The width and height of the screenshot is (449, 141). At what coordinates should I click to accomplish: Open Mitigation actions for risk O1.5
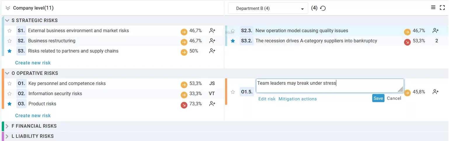point(297,99)
